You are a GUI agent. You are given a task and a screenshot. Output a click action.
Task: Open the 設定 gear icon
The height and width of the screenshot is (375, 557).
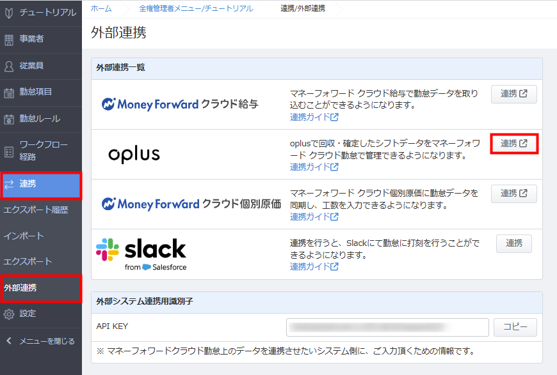[9, 314]
